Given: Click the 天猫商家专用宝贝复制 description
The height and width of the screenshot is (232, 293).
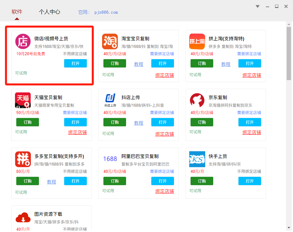Looking at the screenshot, I should pos(54,105).
